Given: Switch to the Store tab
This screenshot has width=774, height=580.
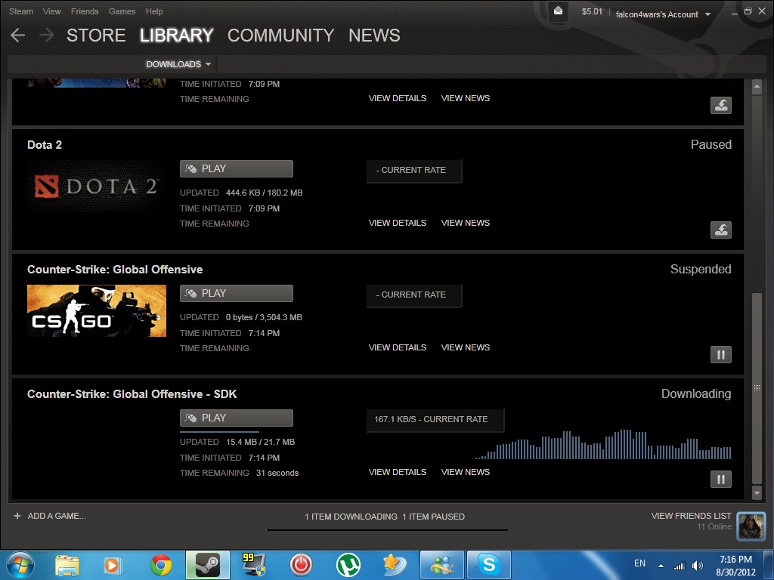Looking at the screenshot, I should point(96,35).
